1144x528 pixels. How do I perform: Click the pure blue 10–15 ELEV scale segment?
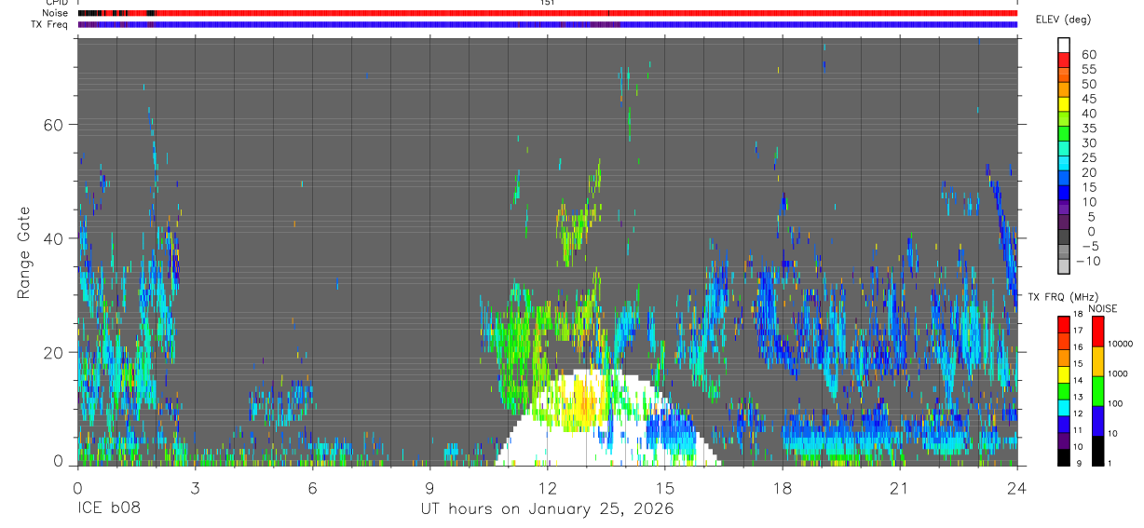(1064, 194)
